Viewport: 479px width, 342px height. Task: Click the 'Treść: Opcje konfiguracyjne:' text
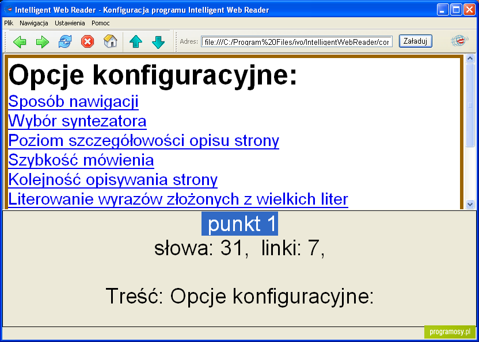coord(240,296)
